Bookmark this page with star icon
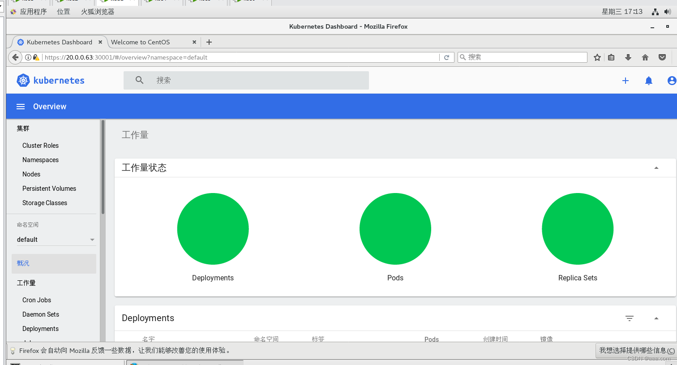The height and width of the screenshot is (365, 677). click(x=597, y=57)
